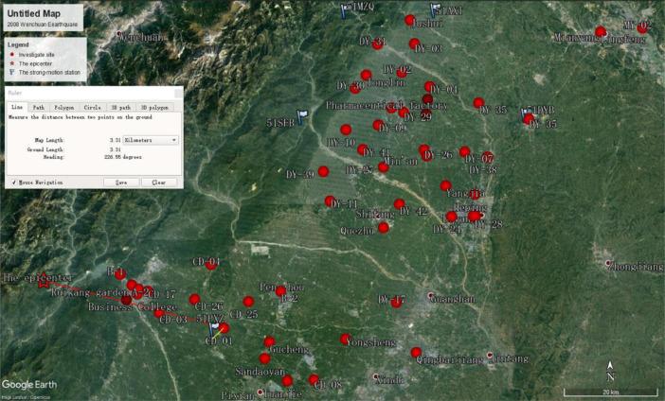Image resolution: width=665 pixels, height=401 pixels.
Task: Select the CD-04 investigate site marker
Action: click(210, 265)
